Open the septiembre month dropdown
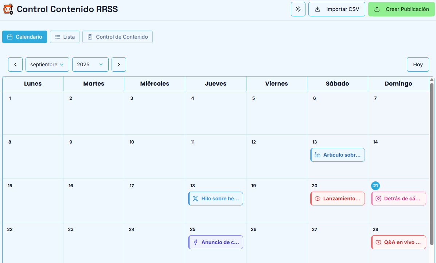This screenshot has width=436, height=263. pyautogui.click(x=47, y=64)
